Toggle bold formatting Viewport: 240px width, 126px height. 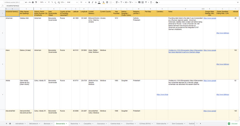[x=89, y=2]
